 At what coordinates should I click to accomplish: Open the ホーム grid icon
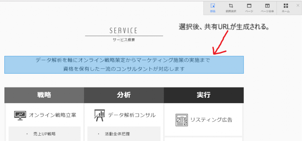pyautogui.click(x=285, y=8)
